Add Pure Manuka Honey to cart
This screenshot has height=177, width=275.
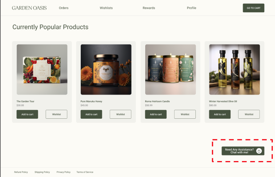(91, 114)
